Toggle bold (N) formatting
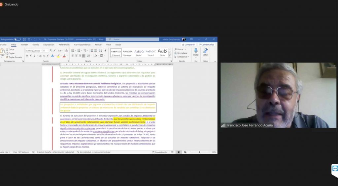This screenshot has height=186, width=338. pos(27,56)
